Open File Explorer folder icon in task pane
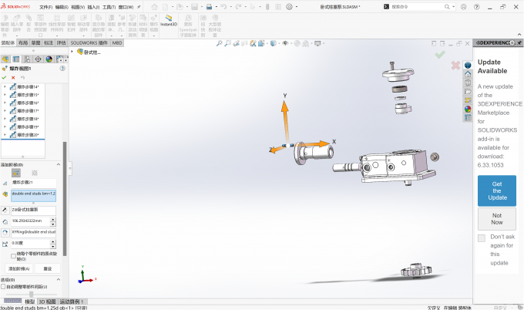524x310 pixels. 468,91
